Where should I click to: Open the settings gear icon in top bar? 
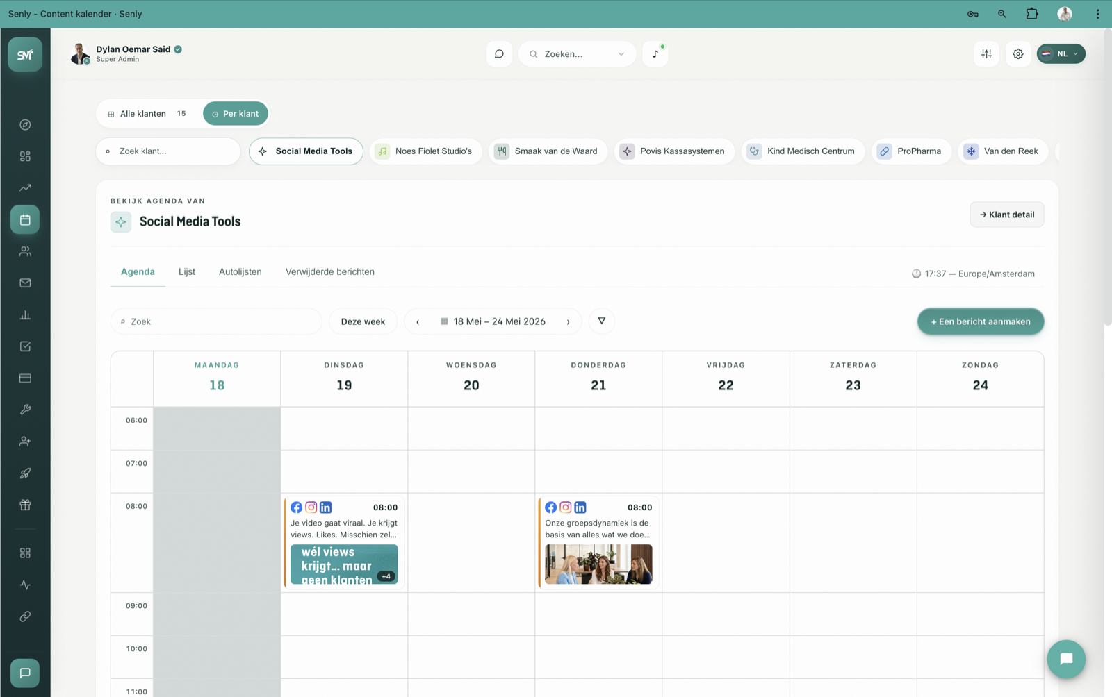[x=1018, y=54]
